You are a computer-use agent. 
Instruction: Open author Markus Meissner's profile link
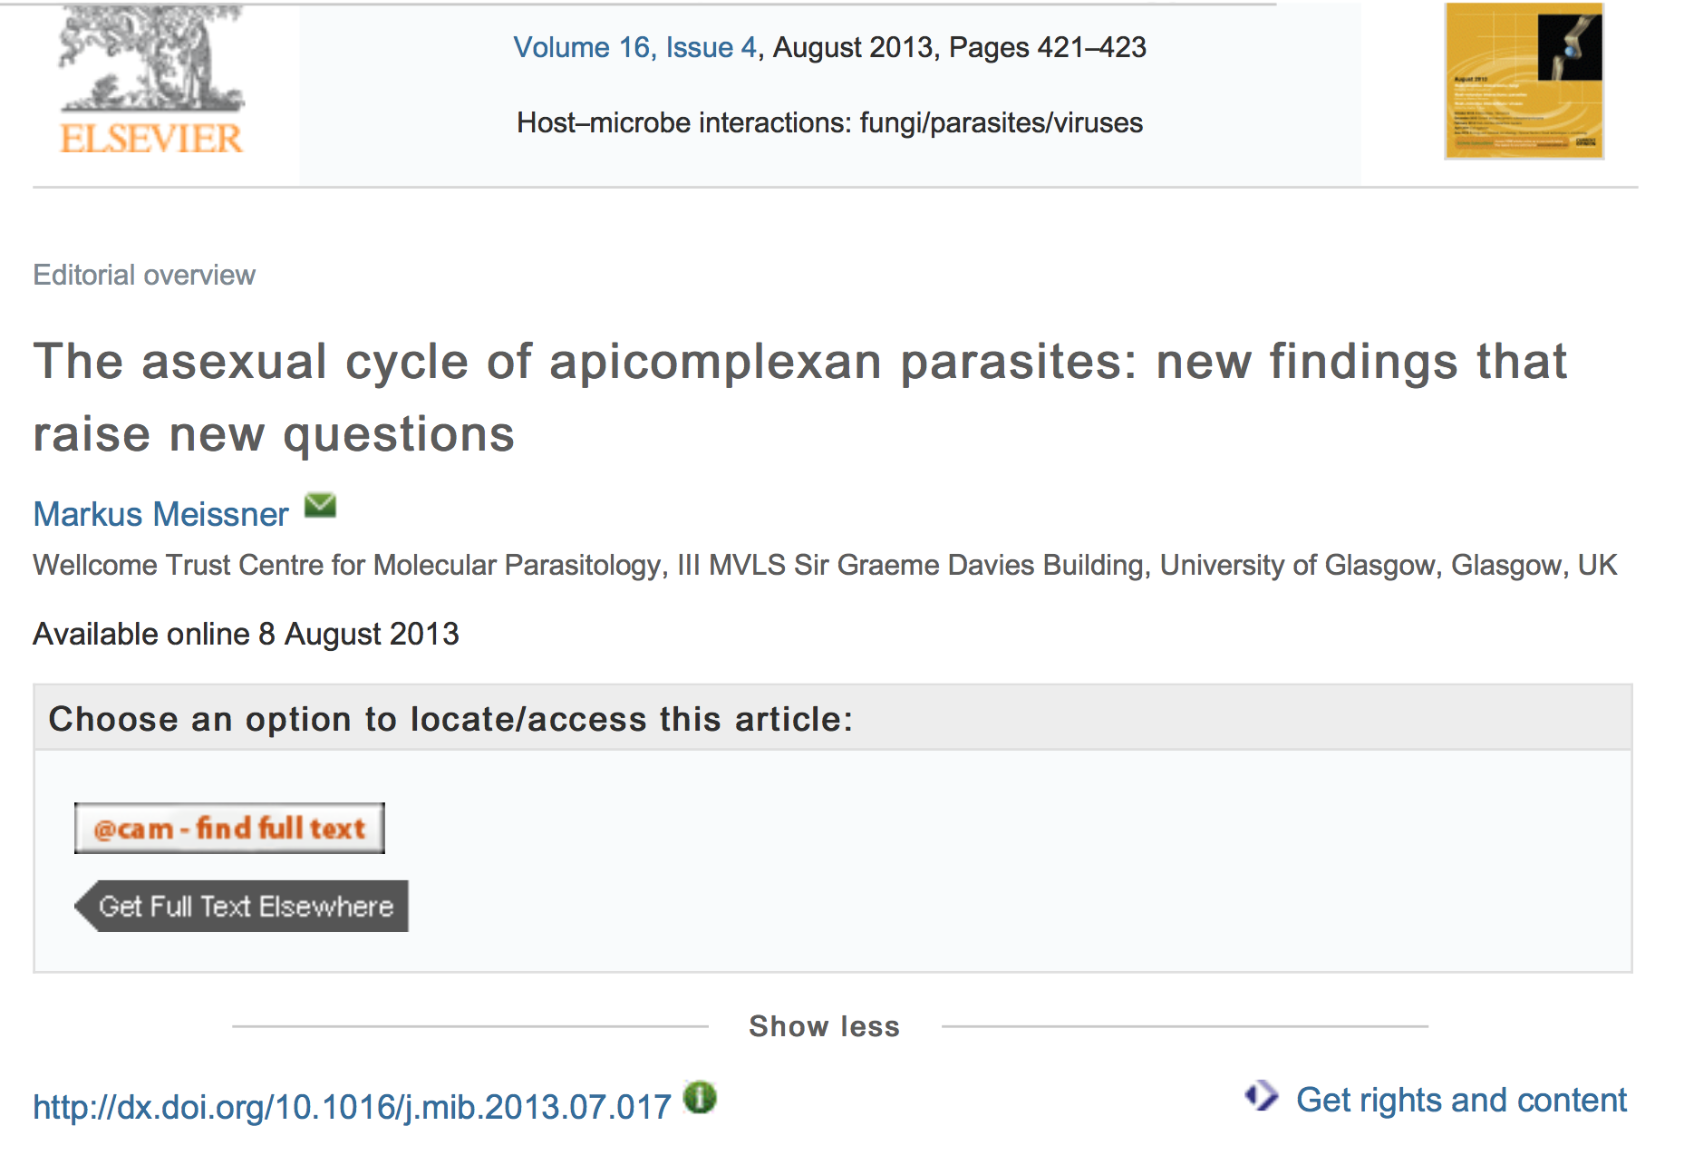[x=161, y=514]
